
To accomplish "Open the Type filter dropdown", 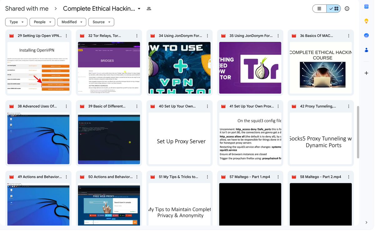I will [x=16, y=22].
